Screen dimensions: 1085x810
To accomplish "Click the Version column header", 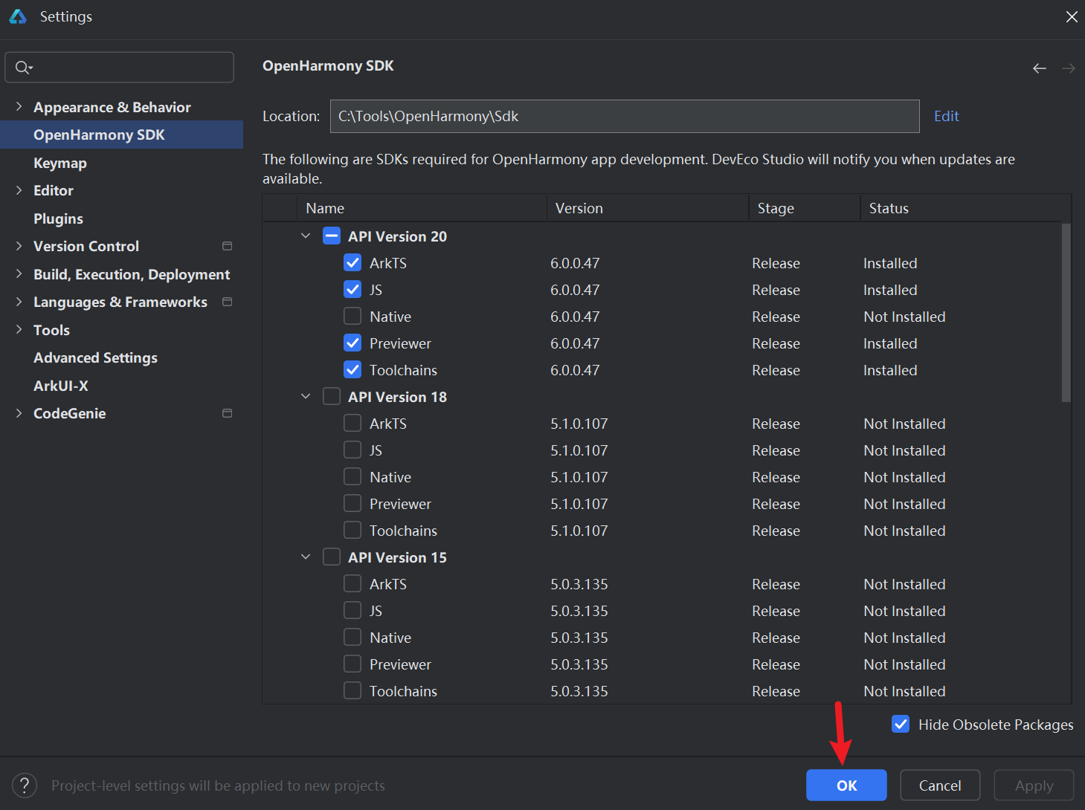I will tap(648, 208).
